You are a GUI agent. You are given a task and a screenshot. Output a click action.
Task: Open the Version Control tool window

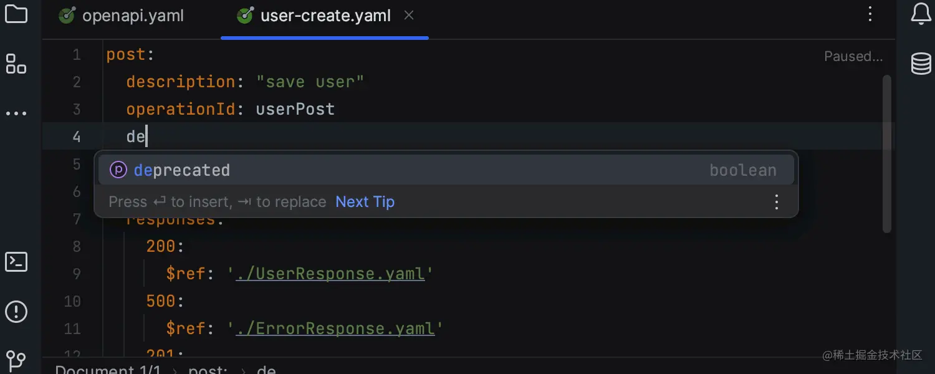(16, 360)
